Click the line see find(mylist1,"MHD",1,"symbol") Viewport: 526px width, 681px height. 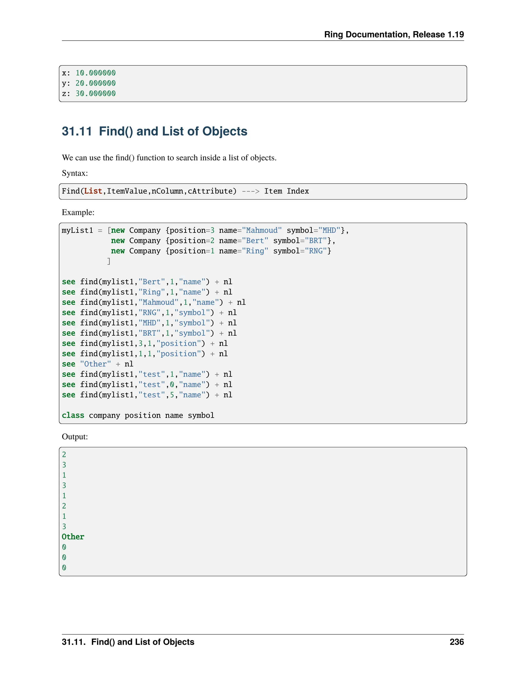(149, 323)
